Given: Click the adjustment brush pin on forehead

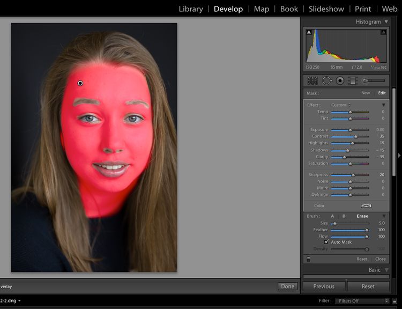Looking at the screenshot, I should (x=80, y=83).
